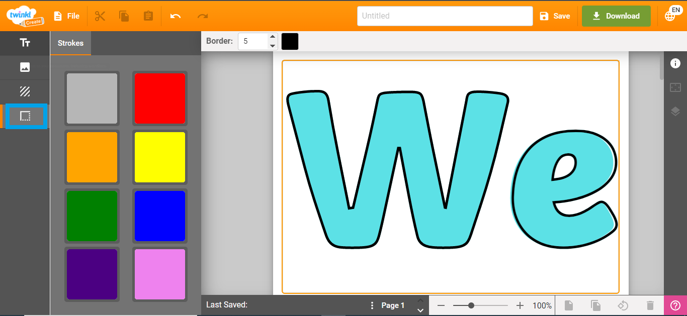Image resolution: width=687 pixels, height=316 pixels.
Task: Increase the Border value with the up stepper
Action: [x=272, y=37]
